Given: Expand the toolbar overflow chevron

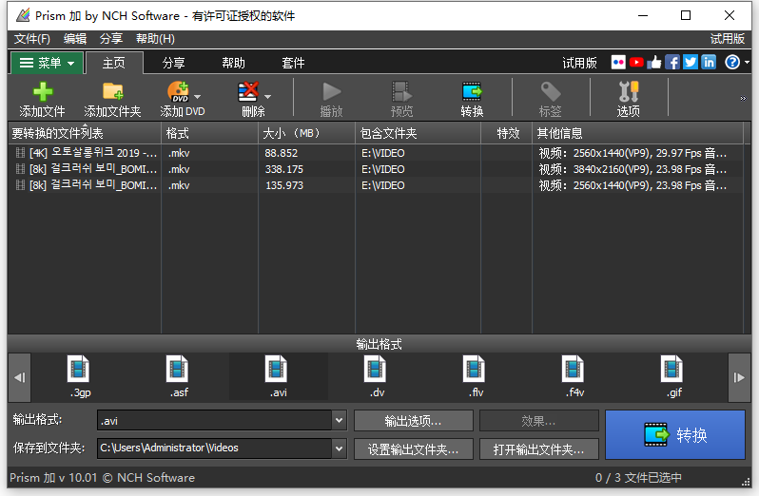Looking at the screenshot, I should coord(743,99).
